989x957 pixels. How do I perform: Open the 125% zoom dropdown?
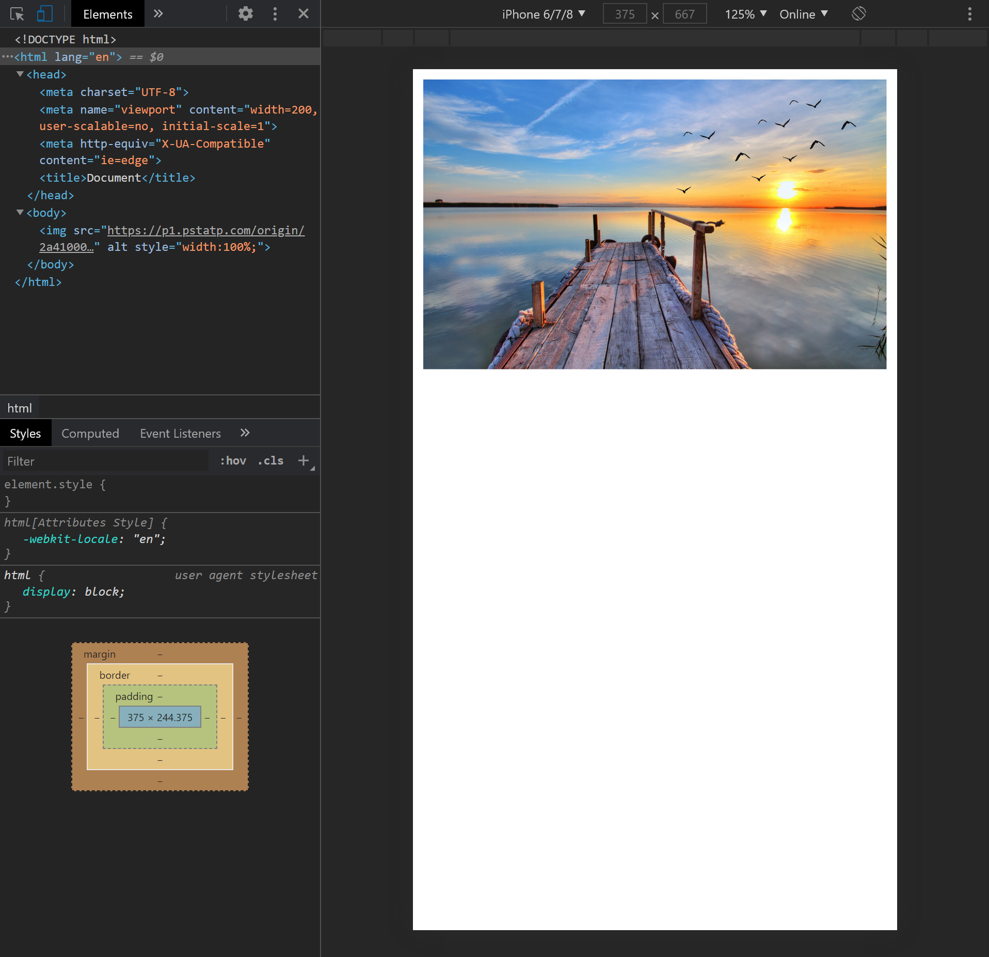click(745, 14)
